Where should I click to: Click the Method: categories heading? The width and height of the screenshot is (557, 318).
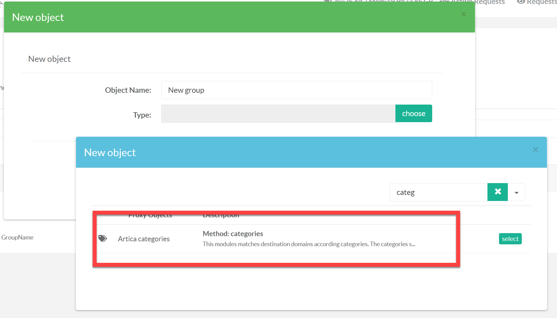(233, 234)
